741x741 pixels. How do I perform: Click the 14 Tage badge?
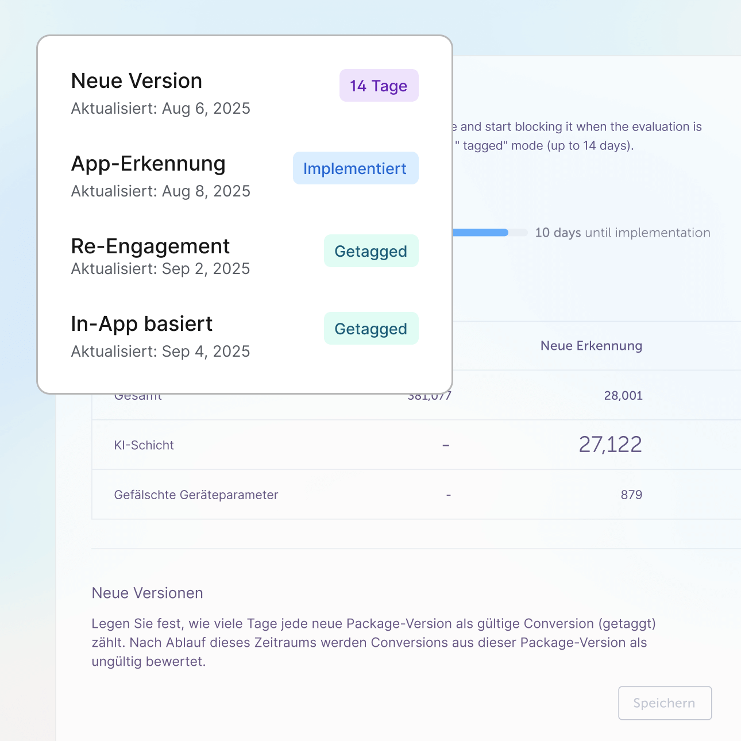(379, 86)
